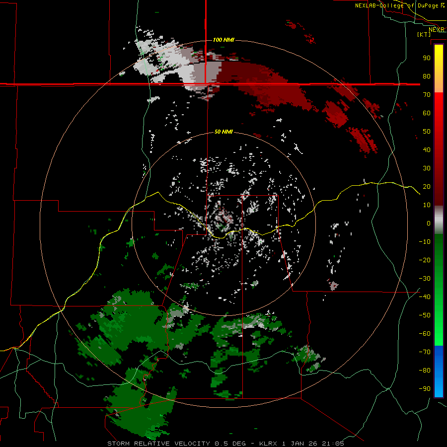Viewport: 447px width, 447px height.
Task: Click the '50' value on velocity scale
Action: 427,132
